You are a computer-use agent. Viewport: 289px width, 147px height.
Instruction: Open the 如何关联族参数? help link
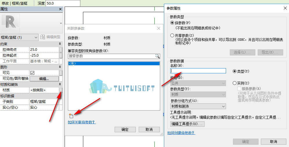click(x=82, y=122)
